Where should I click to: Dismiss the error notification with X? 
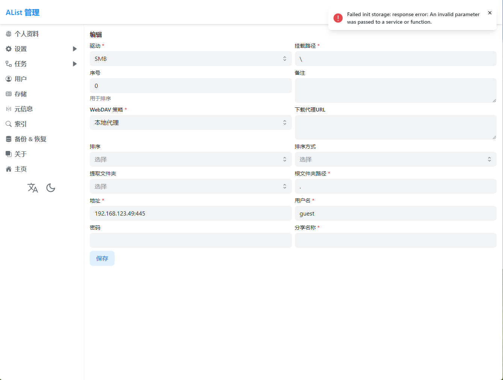tap(490, 13)
